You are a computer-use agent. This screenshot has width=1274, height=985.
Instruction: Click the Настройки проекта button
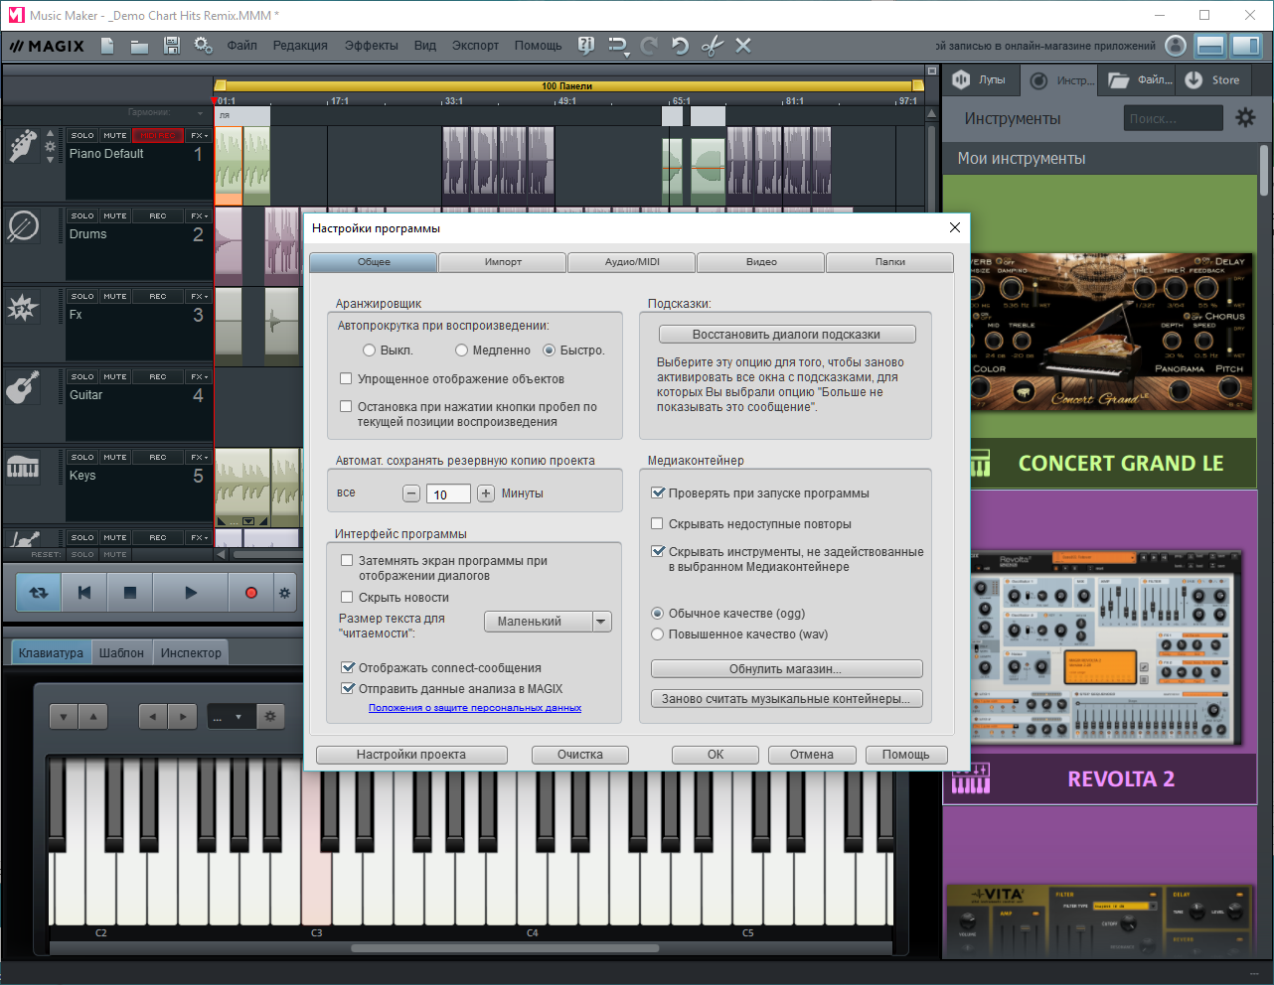(x=411, y=755)
